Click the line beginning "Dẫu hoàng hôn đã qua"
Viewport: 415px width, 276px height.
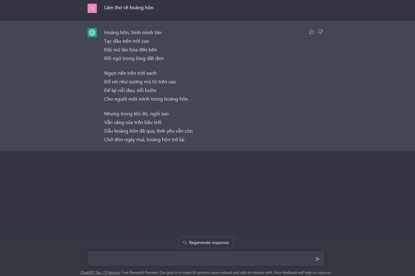pos(148,131)
